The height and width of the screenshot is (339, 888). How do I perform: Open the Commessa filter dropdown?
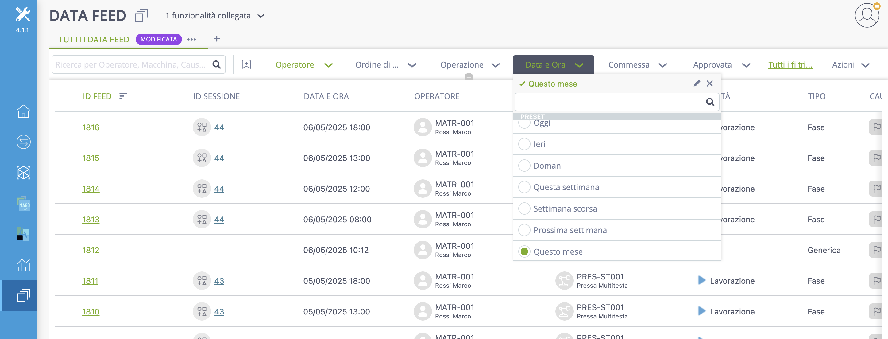[x=637, y=65]
